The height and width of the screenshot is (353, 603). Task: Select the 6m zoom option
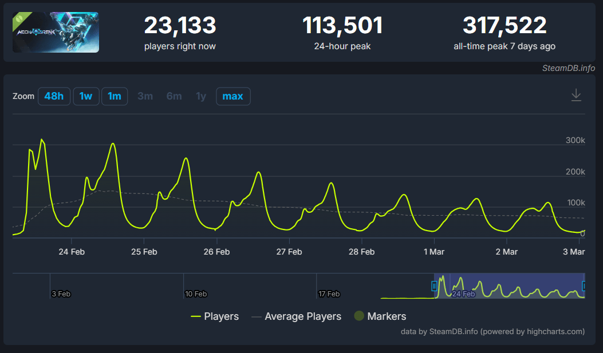coord(174,96)
